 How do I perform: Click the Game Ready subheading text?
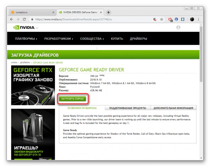pos(70,130)
